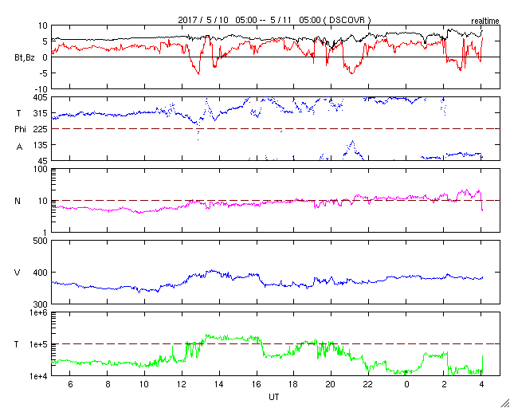This screenshot has width=510, height=408.
Task: Click the '6' hour tick on the UT axis
Action: click(70, 384)
